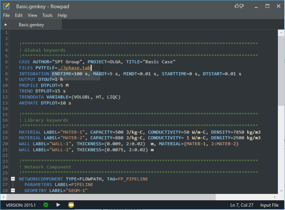Minimize the flowpad window
The image size is (285, 210).
(257, 6)
